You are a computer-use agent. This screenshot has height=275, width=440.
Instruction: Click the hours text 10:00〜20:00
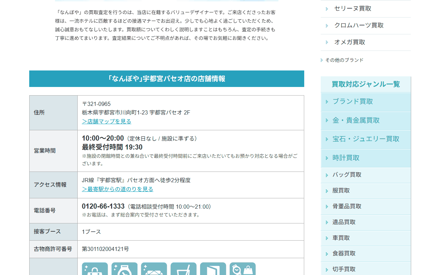(x=103, y=138)
